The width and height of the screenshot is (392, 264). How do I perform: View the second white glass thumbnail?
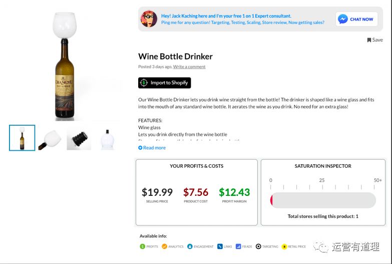point(50,138)
